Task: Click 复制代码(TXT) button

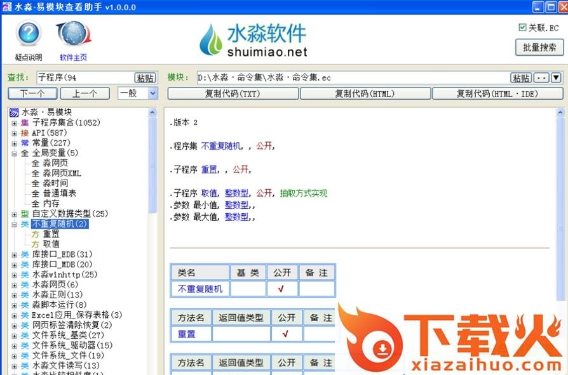Action: pos(233,94)
